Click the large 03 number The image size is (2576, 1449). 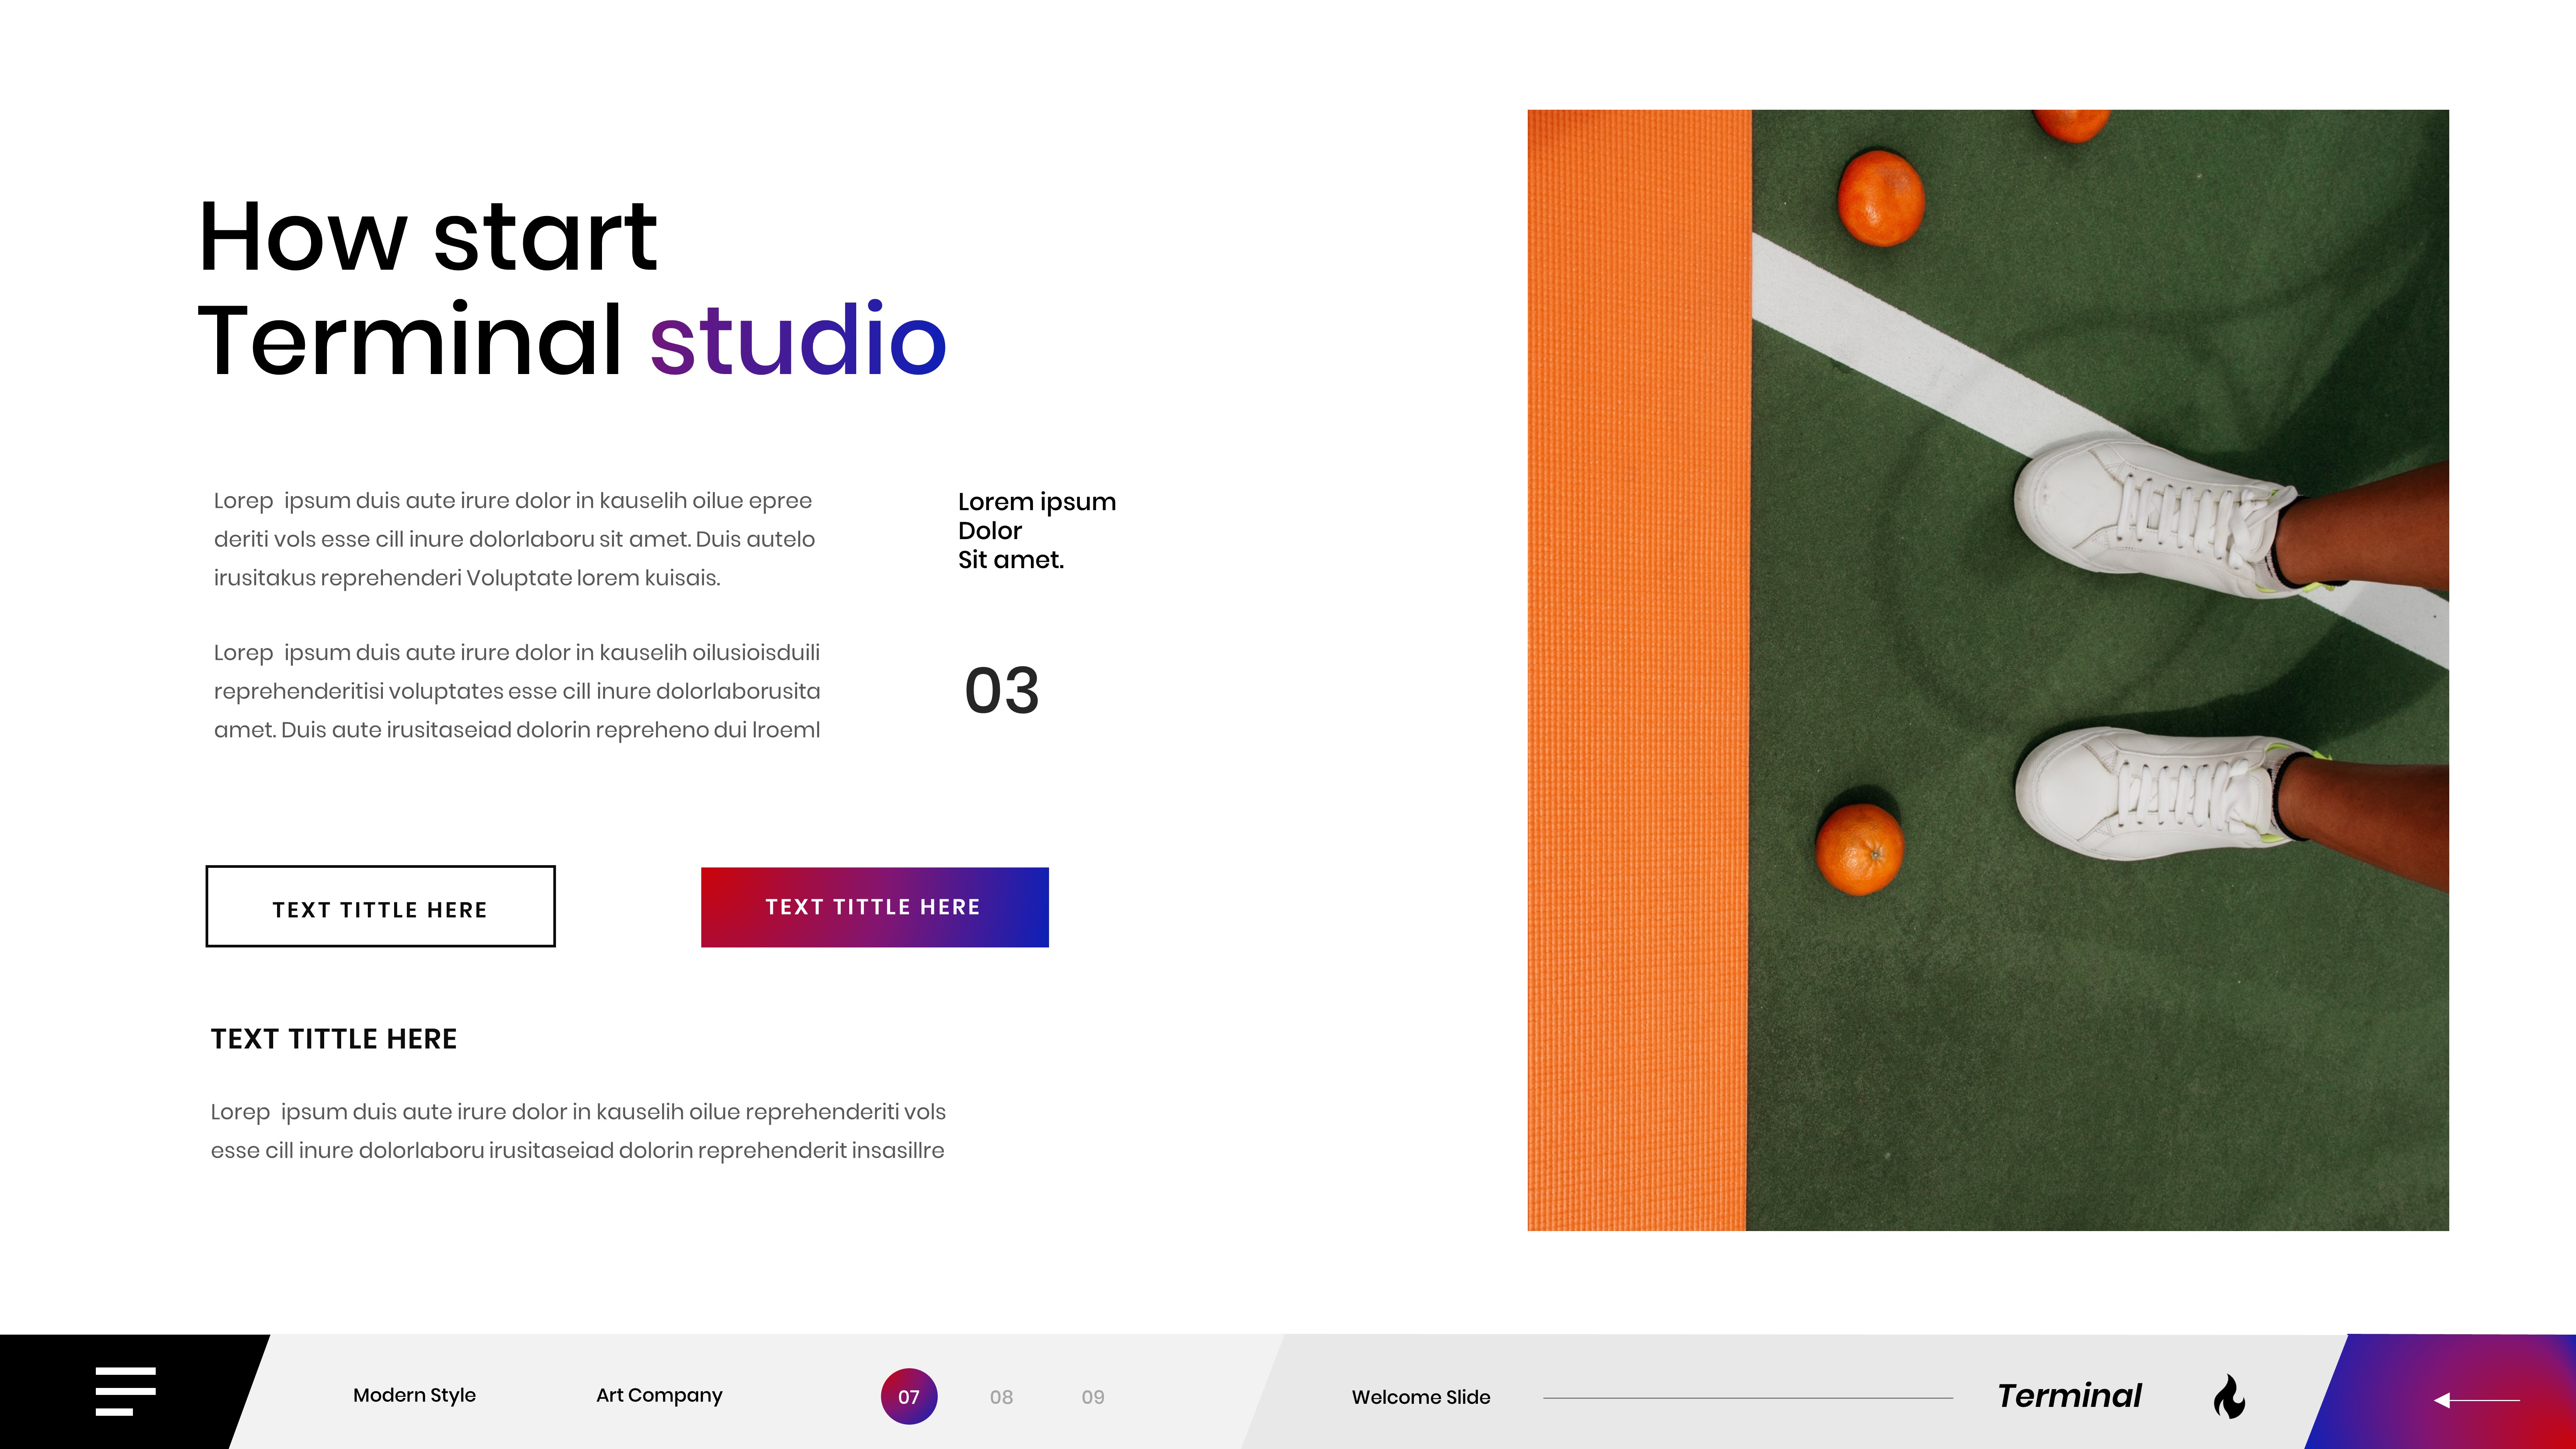point(1001,690)
